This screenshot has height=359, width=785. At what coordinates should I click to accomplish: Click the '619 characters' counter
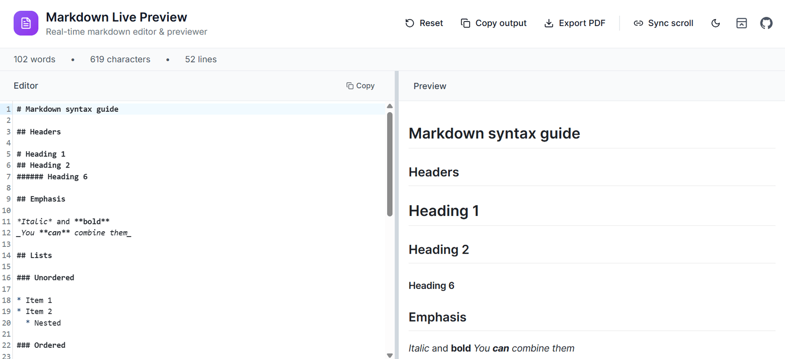point(120,59)
